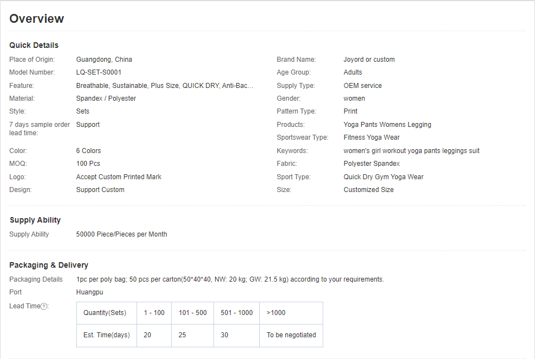Click the brand name Joyord or custom
This screenshot has width=535, height=359.
369,59
